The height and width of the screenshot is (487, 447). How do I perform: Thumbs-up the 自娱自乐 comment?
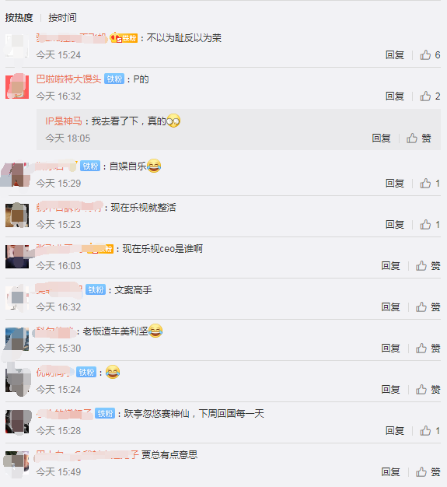(x=430, y=184)
